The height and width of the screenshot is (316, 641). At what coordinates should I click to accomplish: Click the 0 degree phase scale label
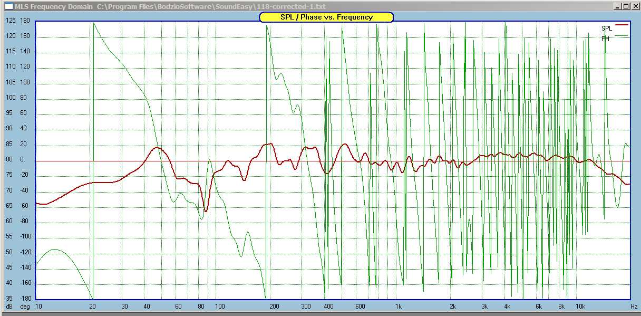[x=22, y=159]
